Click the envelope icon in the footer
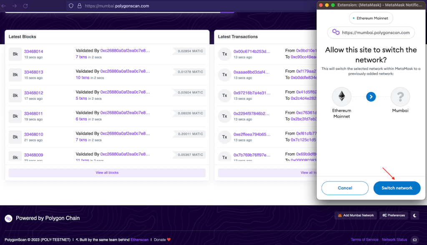427x245 pixels. (415, 240)
